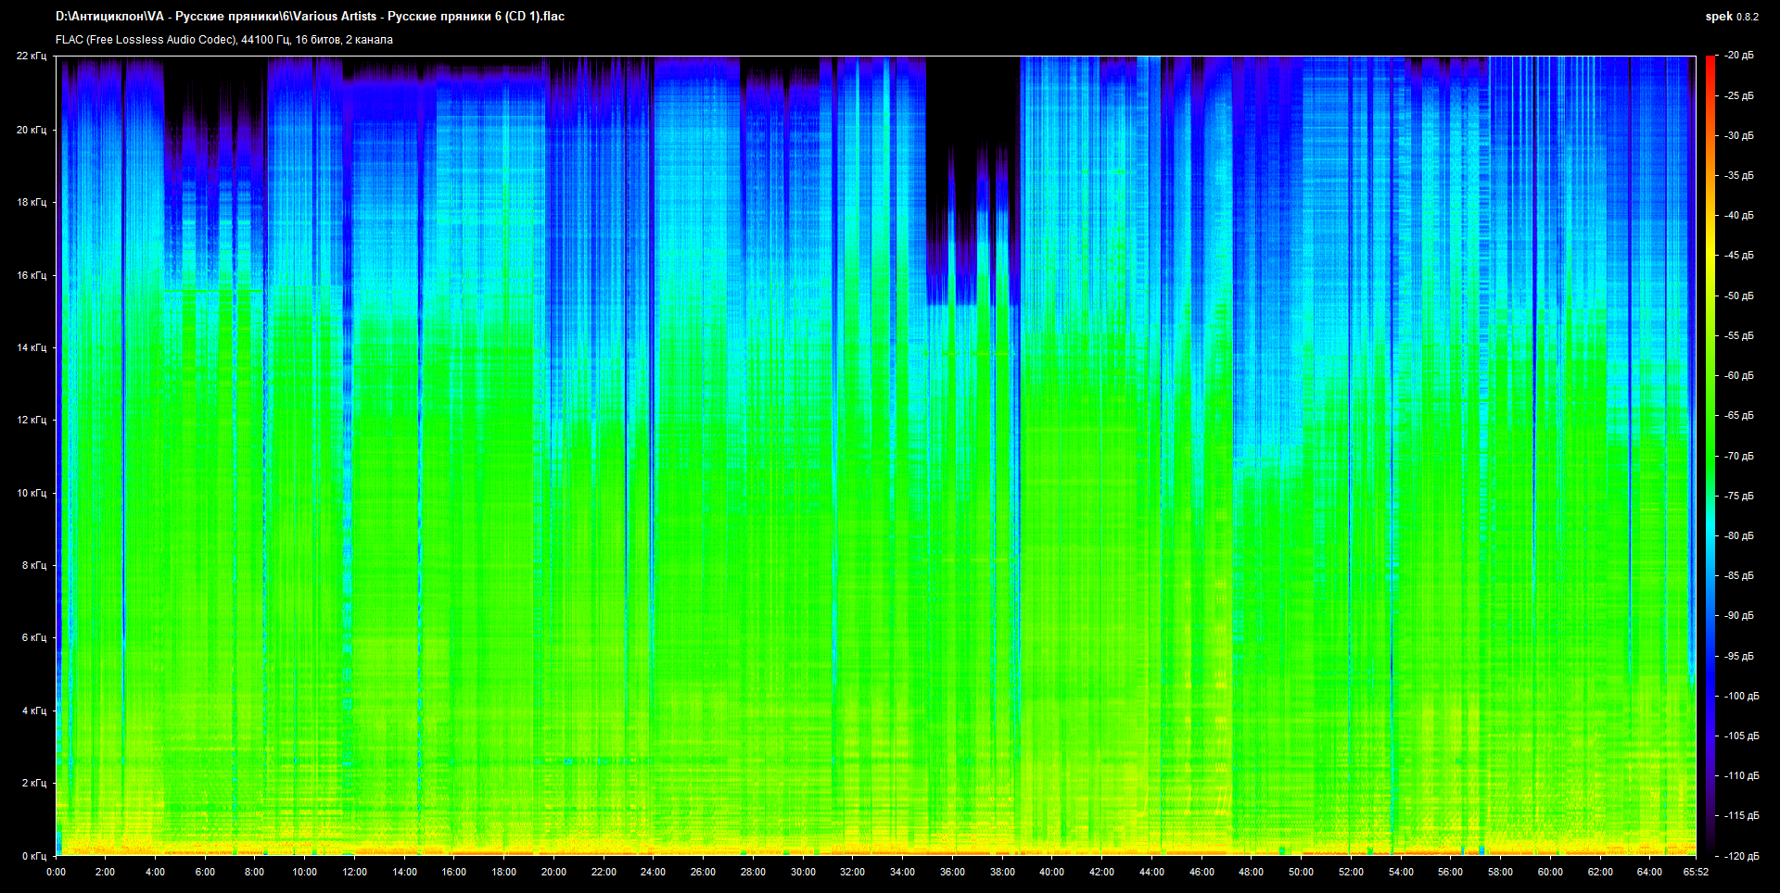Click the -70 дБ scale label
Viewport: 1780px width, 893px height.
(x=1739, y=456)
